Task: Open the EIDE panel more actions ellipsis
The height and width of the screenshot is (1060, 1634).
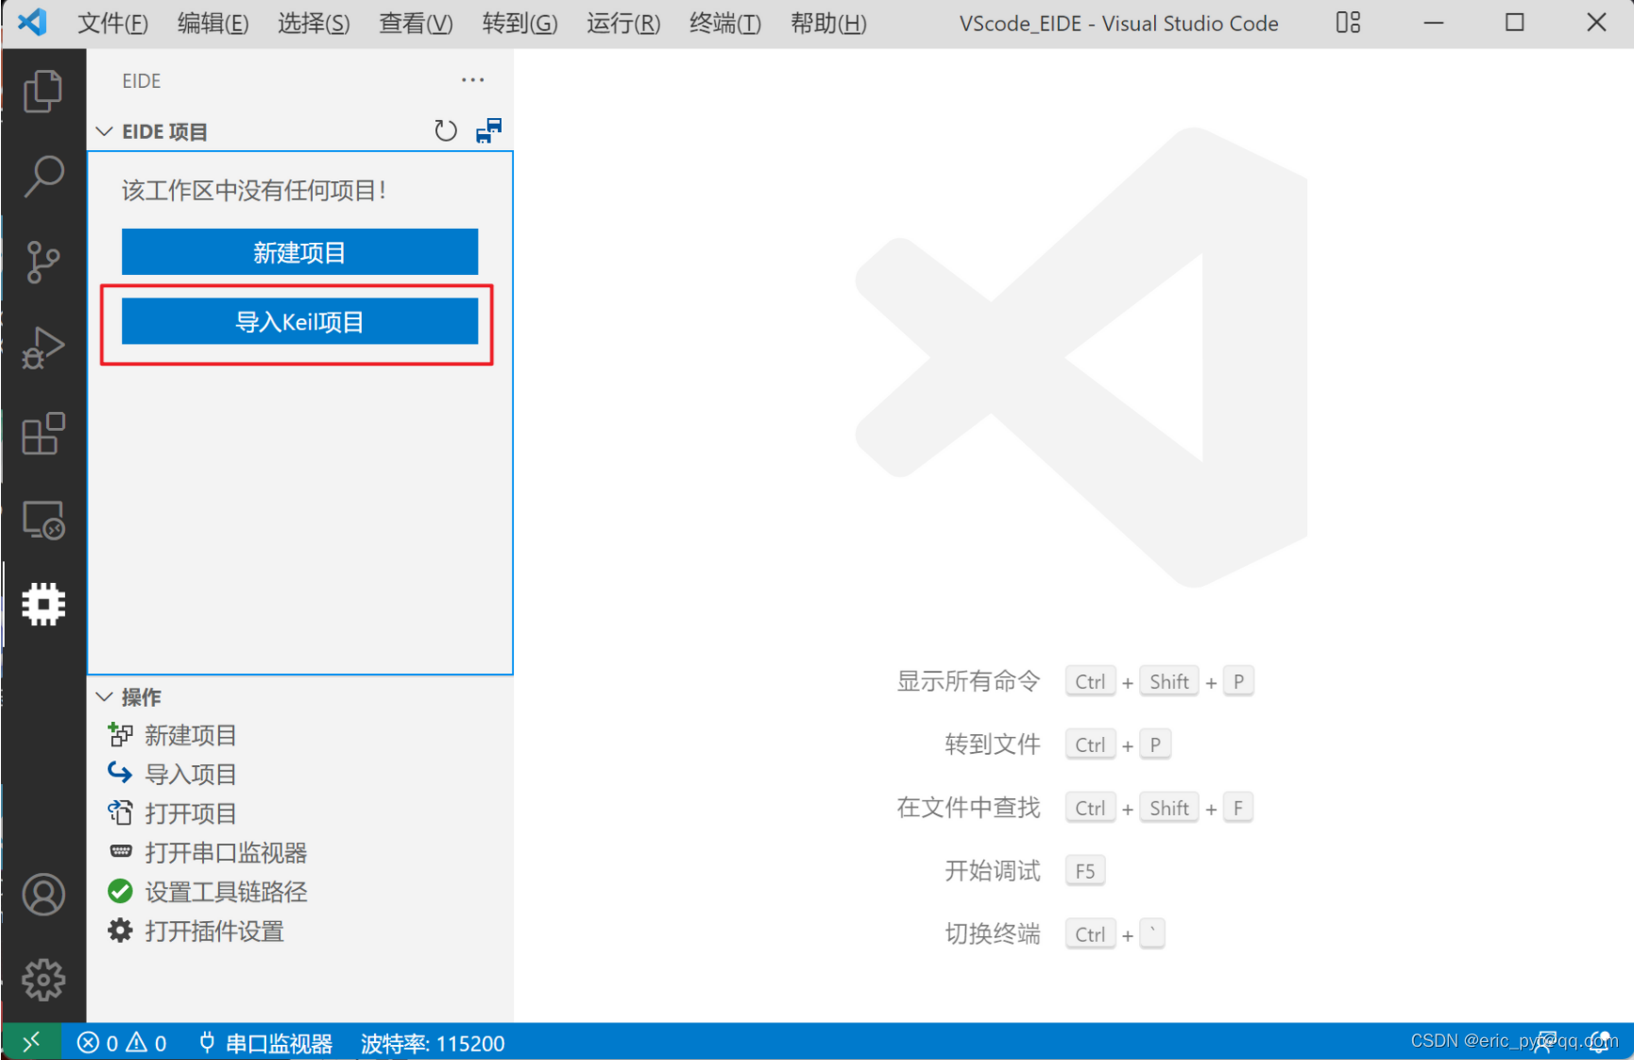Action: click(472, 80)
